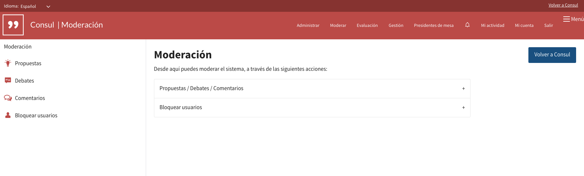Screen dimensions: 584x176
Task: Open Presidentes de mesa section
Action: pyautogui.click(x=434, y=25)
